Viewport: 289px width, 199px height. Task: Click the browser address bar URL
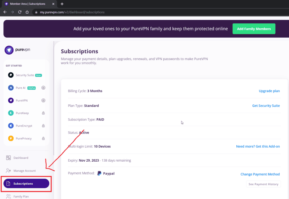pos(71,12)
